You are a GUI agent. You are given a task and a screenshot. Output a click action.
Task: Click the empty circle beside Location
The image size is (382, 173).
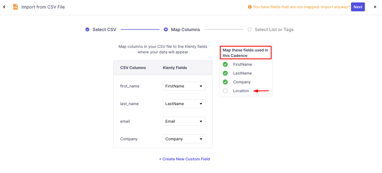point(225,91)
